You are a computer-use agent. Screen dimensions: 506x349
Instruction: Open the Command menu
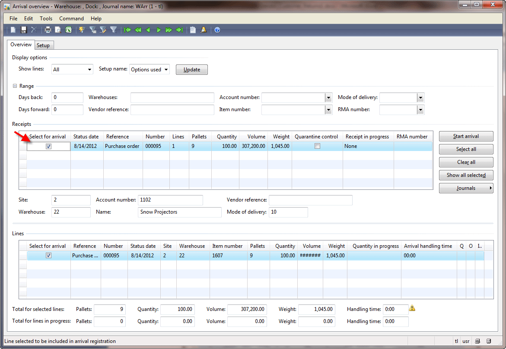coord(71,19)
